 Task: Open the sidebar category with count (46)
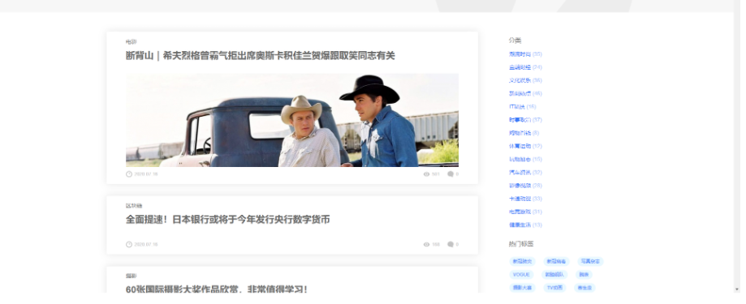[525, 93]
